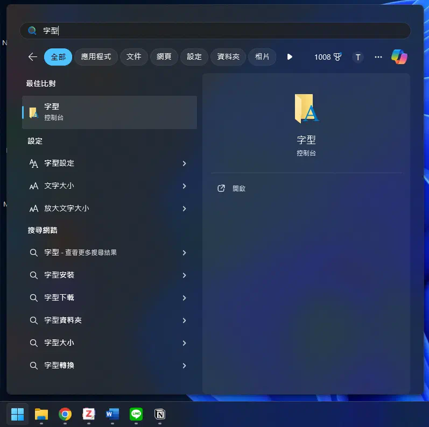Open Google Chrome from the taskbar

65,414
